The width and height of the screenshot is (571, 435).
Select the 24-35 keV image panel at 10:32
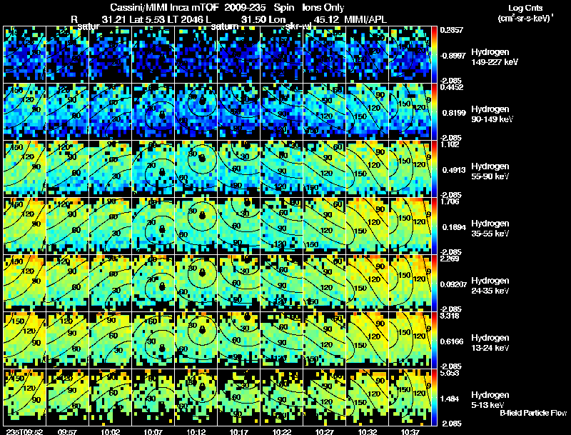click(368, 283)
